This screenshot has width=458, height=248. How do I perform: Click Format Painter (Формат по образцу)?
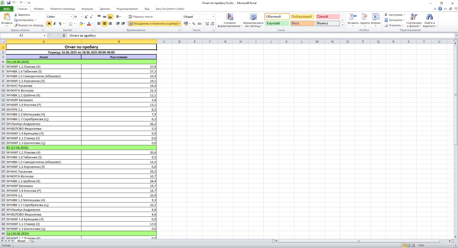[29, 25]
